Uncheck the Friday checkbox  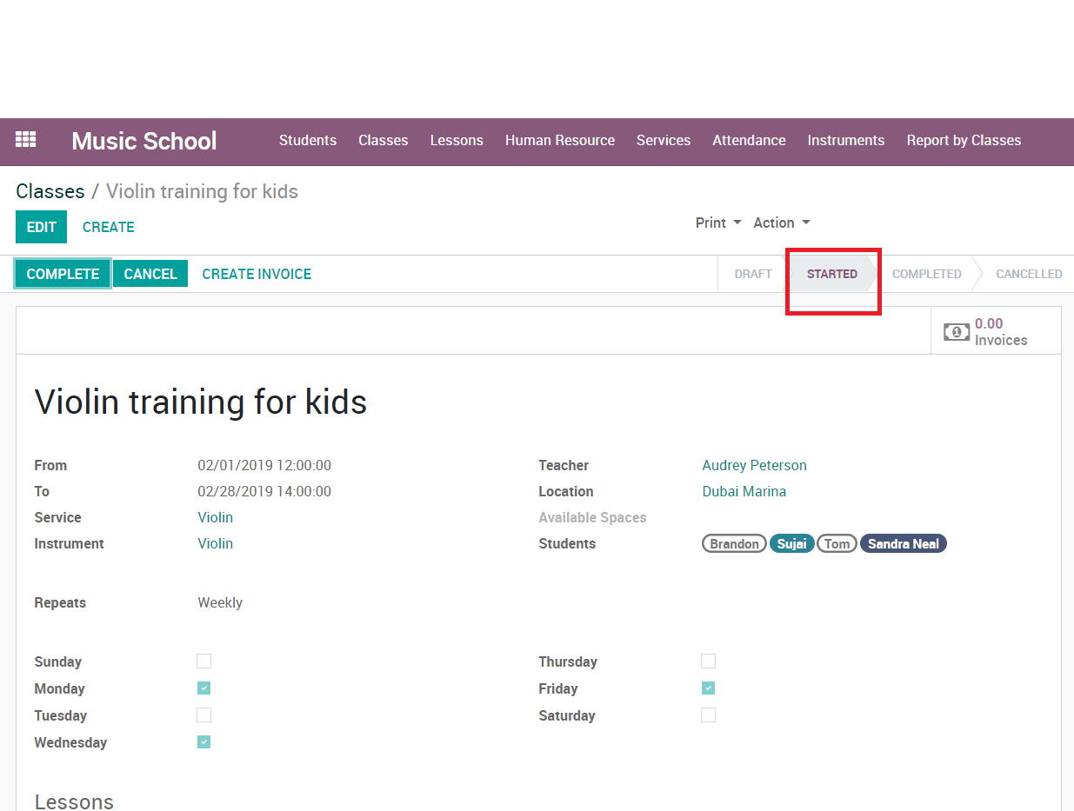pyautogui.click(x=708, y=688)
